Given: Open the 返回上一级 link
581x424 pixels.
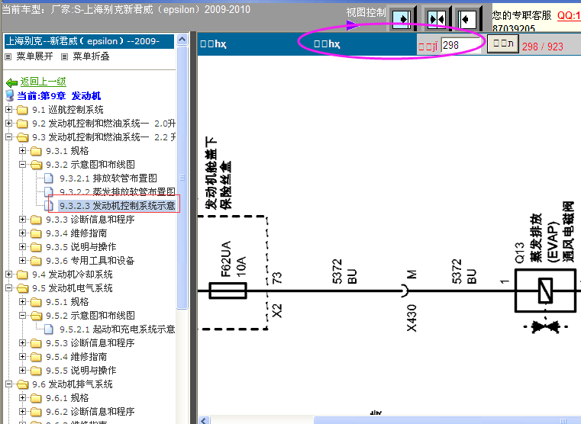Looking at the screenshot, I should (x=43, y=82).
